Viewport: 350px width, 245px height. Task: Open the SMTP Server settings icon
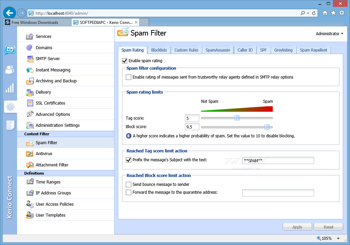30,59
